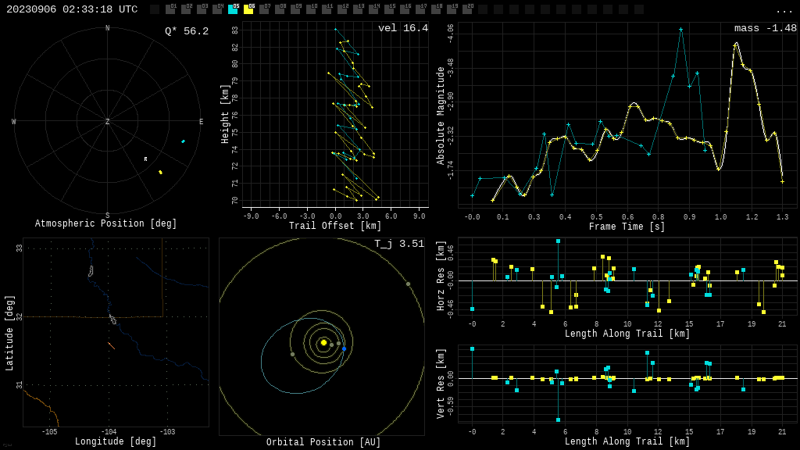Viewport: 800px width, 450px height.
Task: Pick station square 13
Action: click(x=358, y=9)
